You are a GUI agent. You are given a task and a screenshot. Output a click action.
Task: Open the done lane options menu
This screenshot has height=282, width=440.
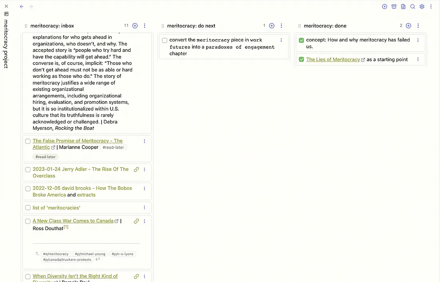tap(418, 26)
